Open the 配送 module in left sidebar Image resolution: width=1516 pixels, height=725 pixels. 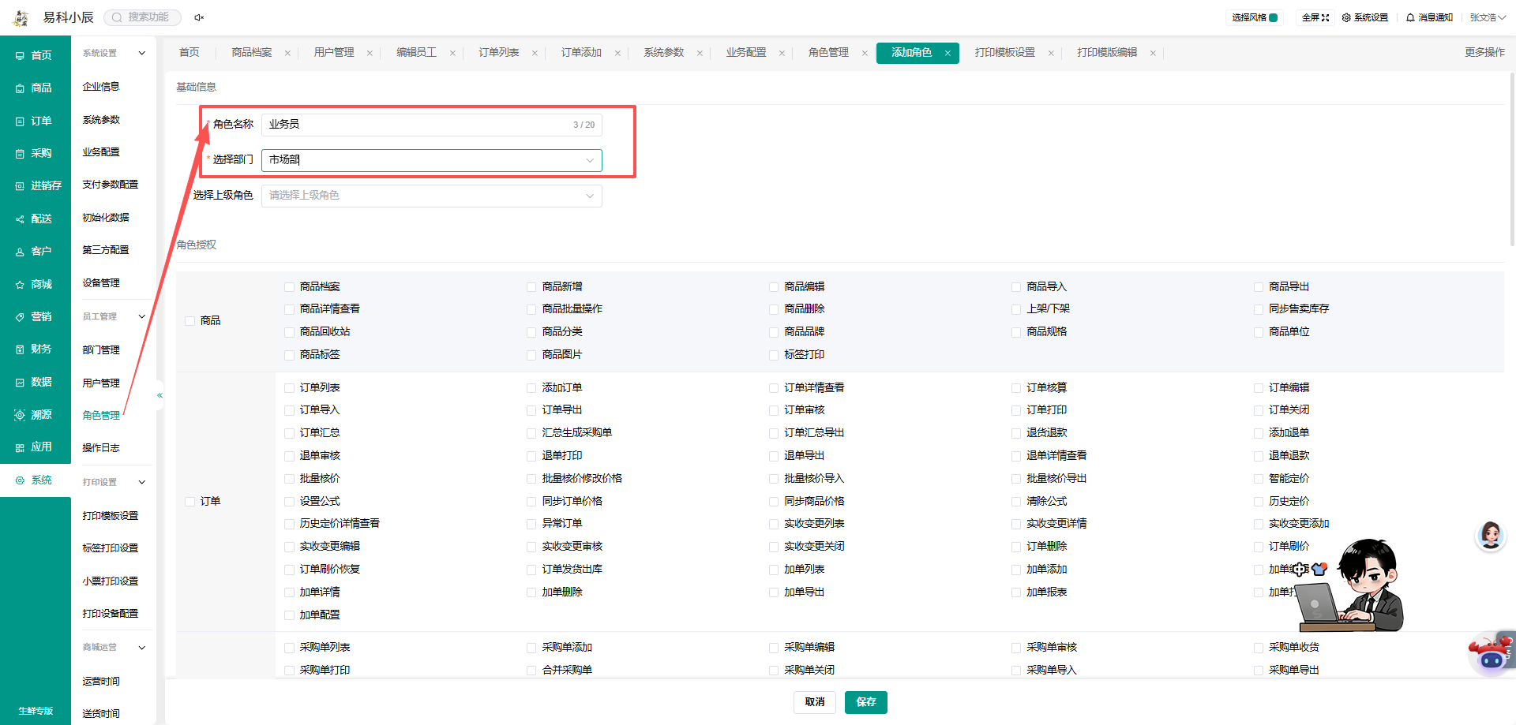[x=34, y=219]
